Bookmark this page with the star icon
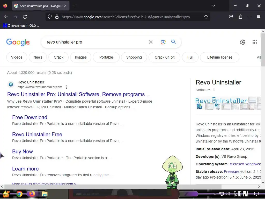Viewport: 265px width, 199px height. tap(206, 17)
